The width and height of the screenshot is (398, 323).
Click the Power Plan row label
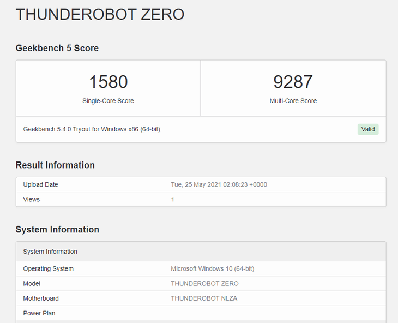39,313
